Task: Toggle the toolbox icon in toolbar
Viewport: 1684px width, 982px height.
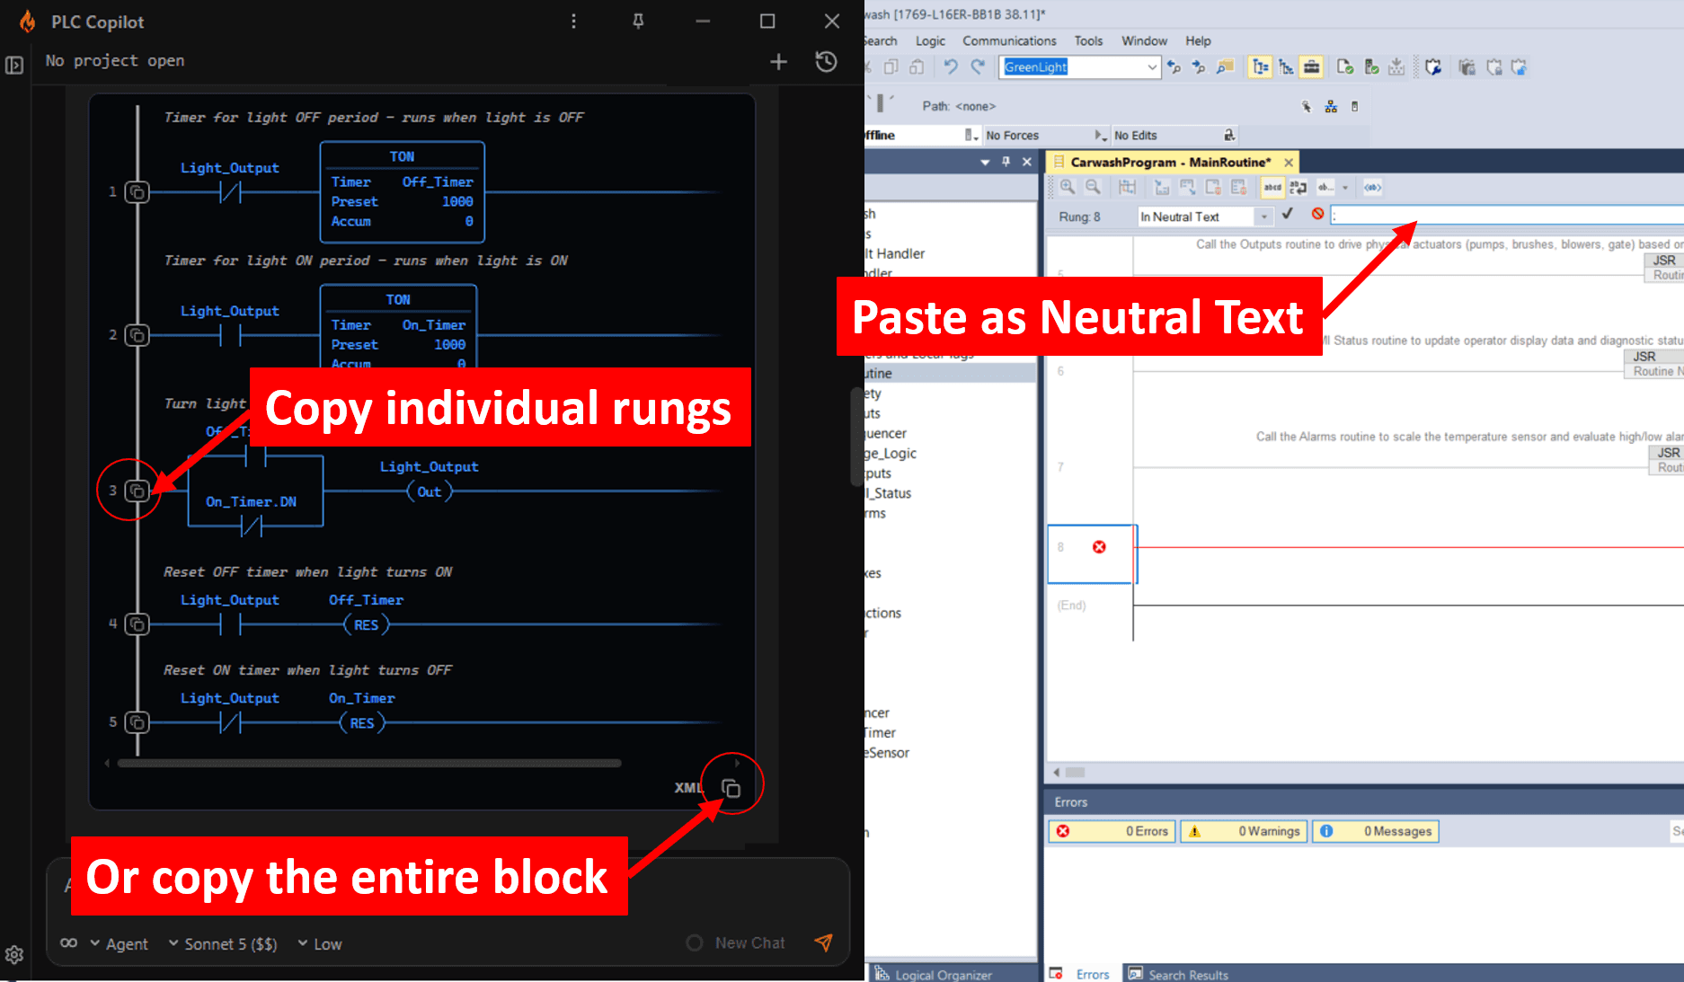Action: (x=1311, y=66)
